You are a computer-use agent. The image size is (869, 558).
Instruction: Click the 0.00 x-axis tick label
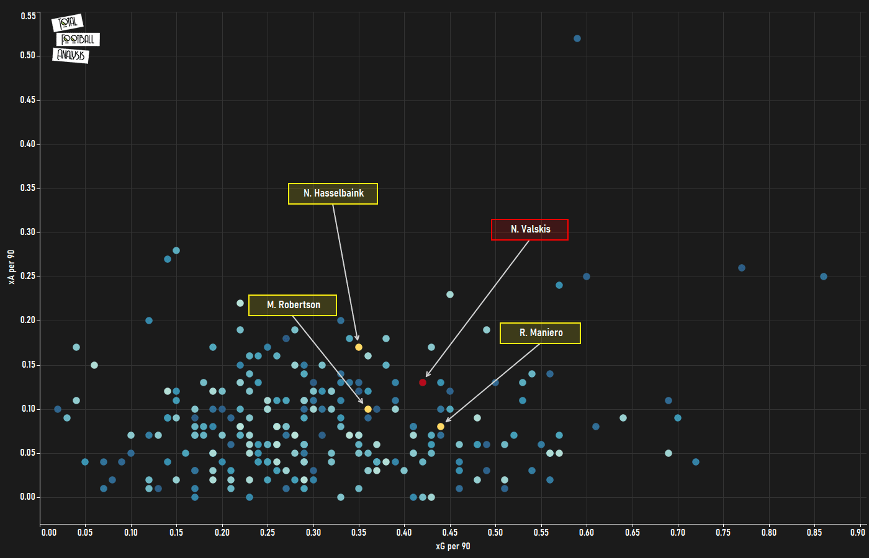click(x=49, y=532)
